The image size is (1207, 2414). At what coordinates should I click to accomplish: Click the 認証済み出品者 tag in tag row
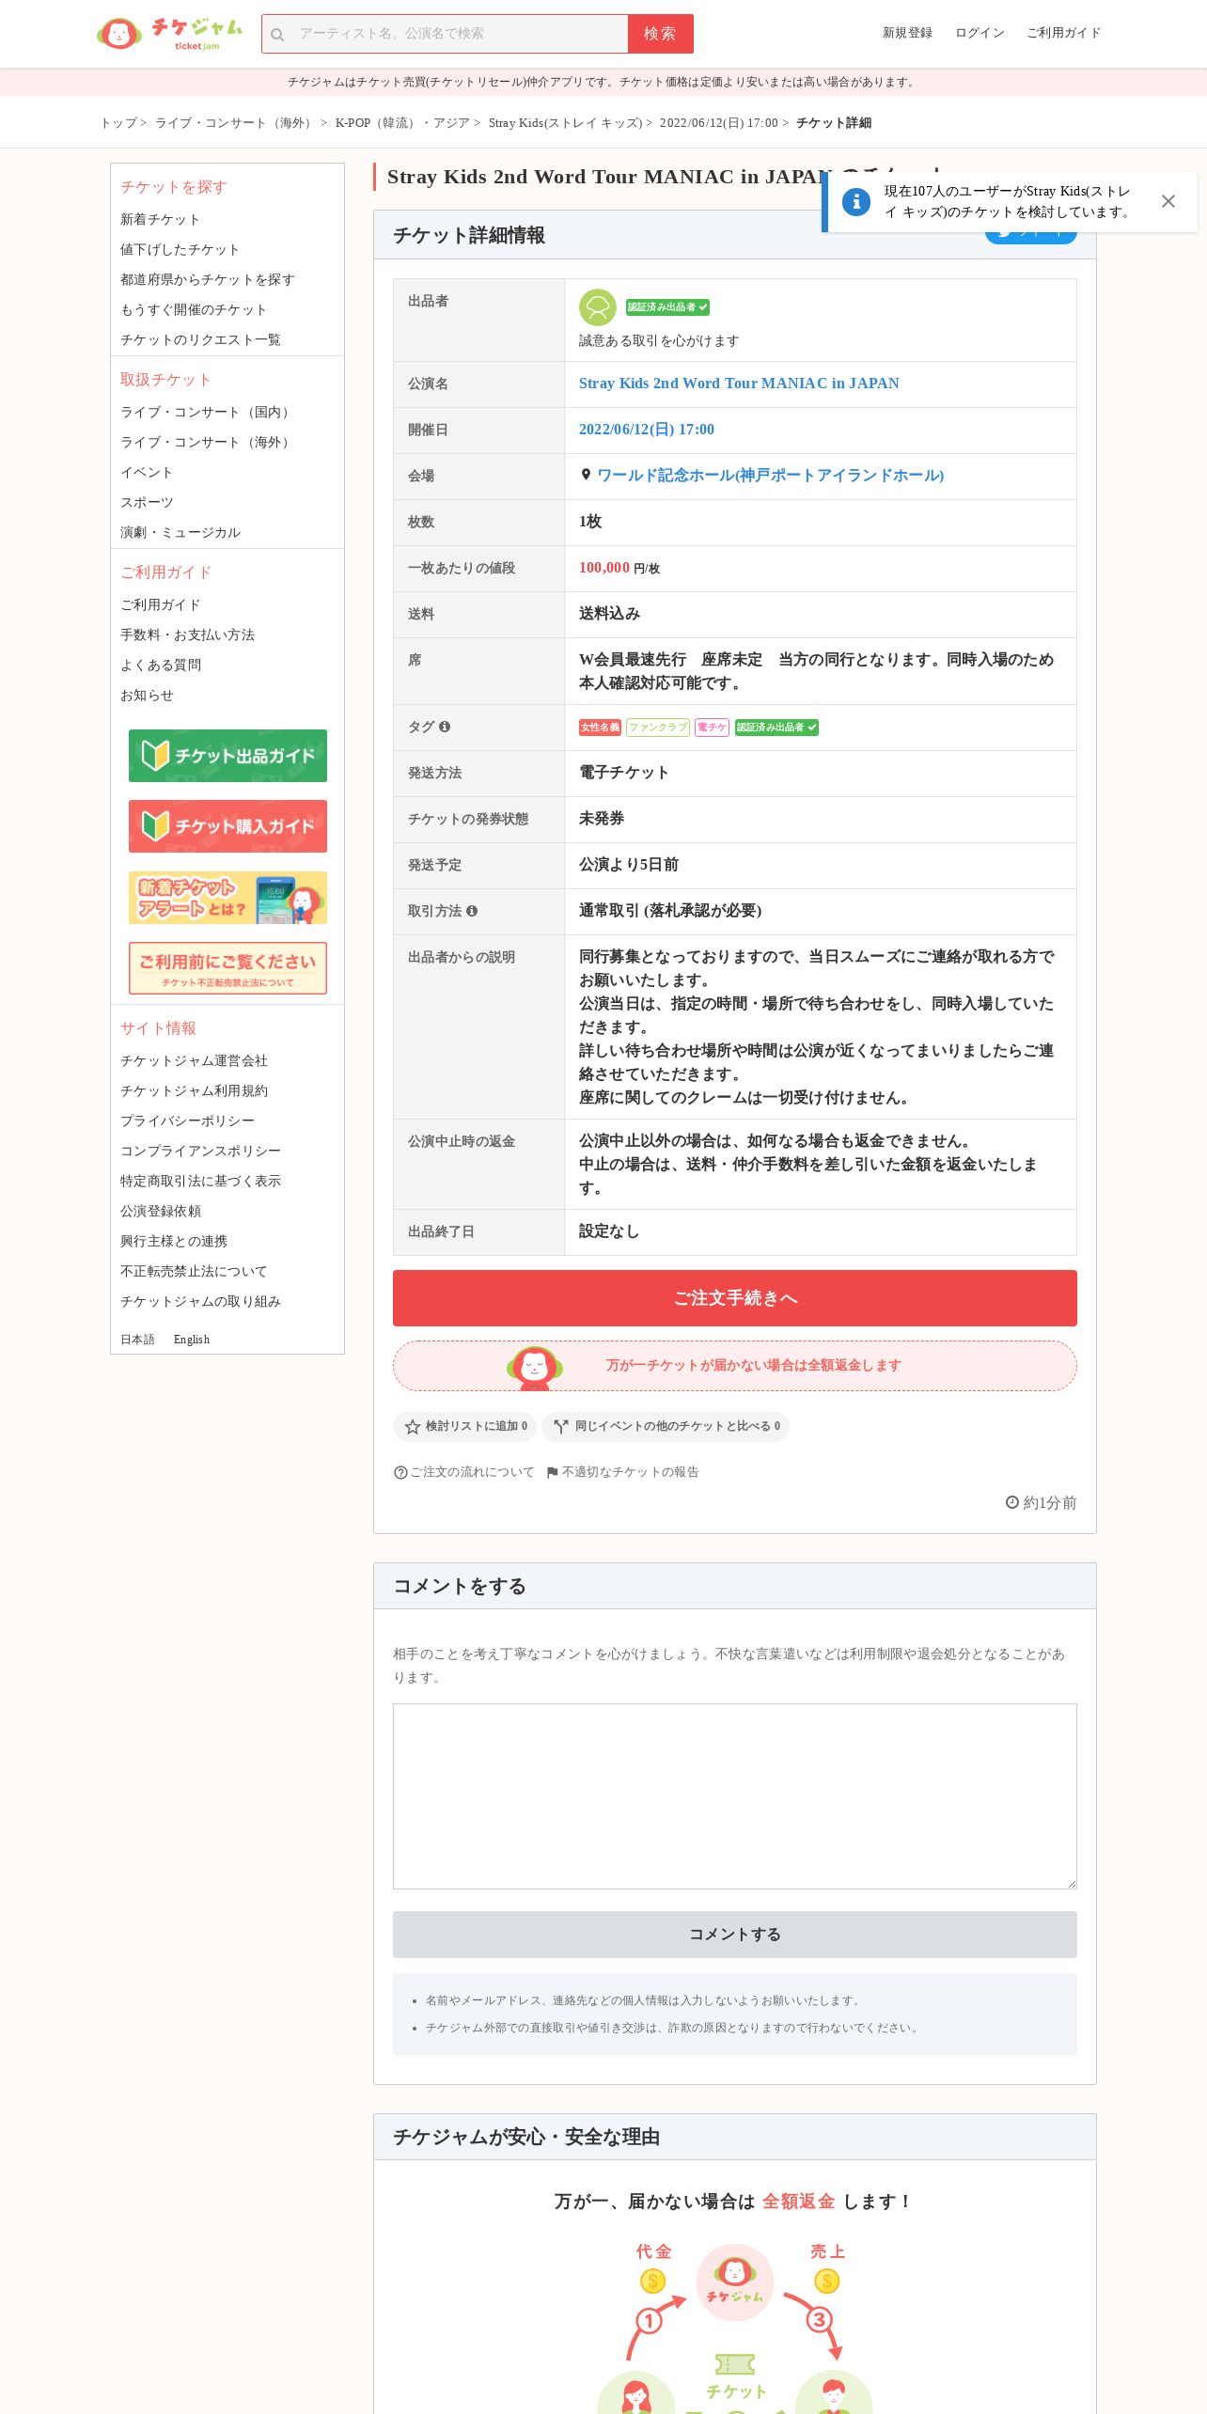776,728
